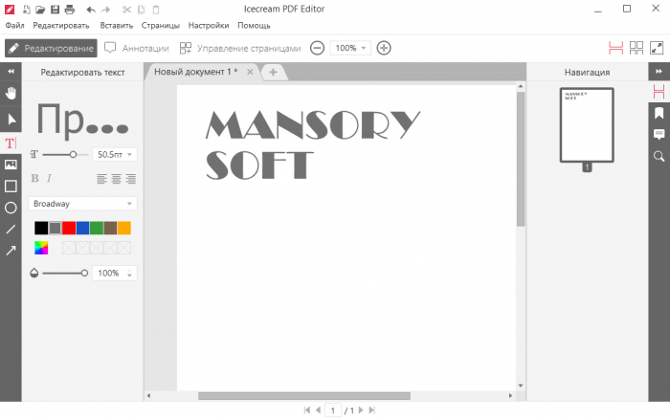Switch to Управление страницами mode
The width and height of the screenshot is (670, 419).
pos(240,48)
